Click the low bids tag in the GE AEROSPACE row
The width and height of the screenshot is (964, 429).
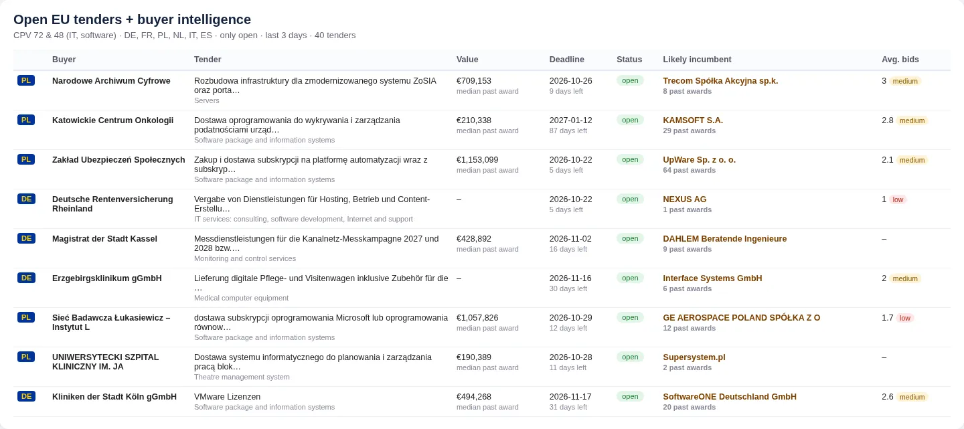tap(905, 318)
